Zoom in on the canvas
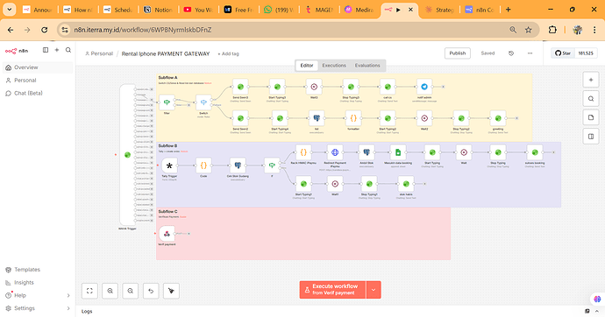 (110, 291)
